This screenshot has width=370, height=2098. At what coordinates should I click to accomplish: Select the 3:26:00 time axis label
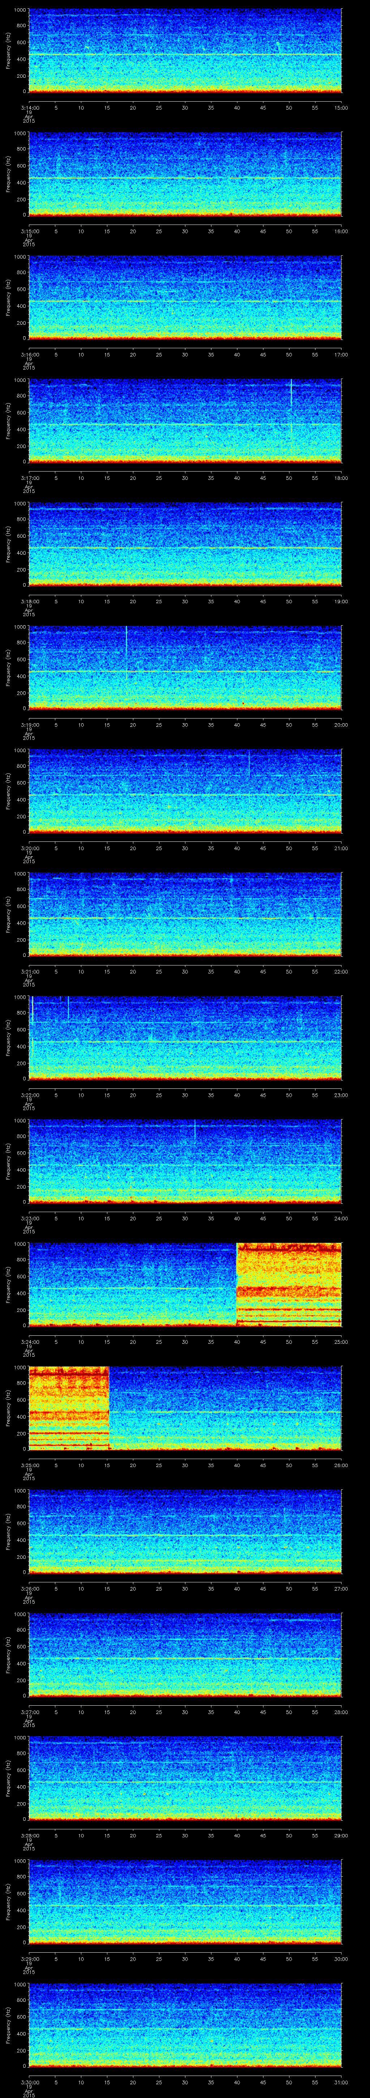pyautogui.click(x=29, y=1588)
